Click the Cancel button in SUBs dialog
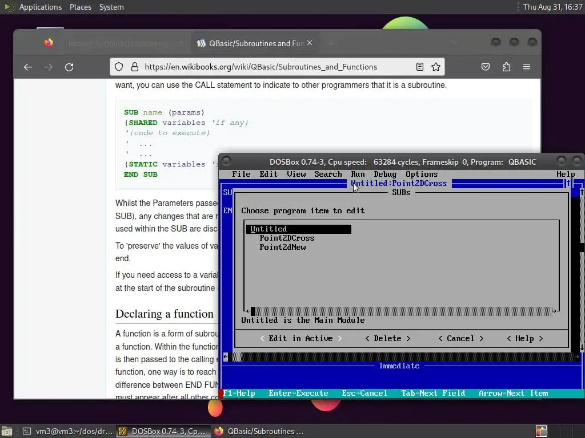The image size is (585, 438). 460,338
